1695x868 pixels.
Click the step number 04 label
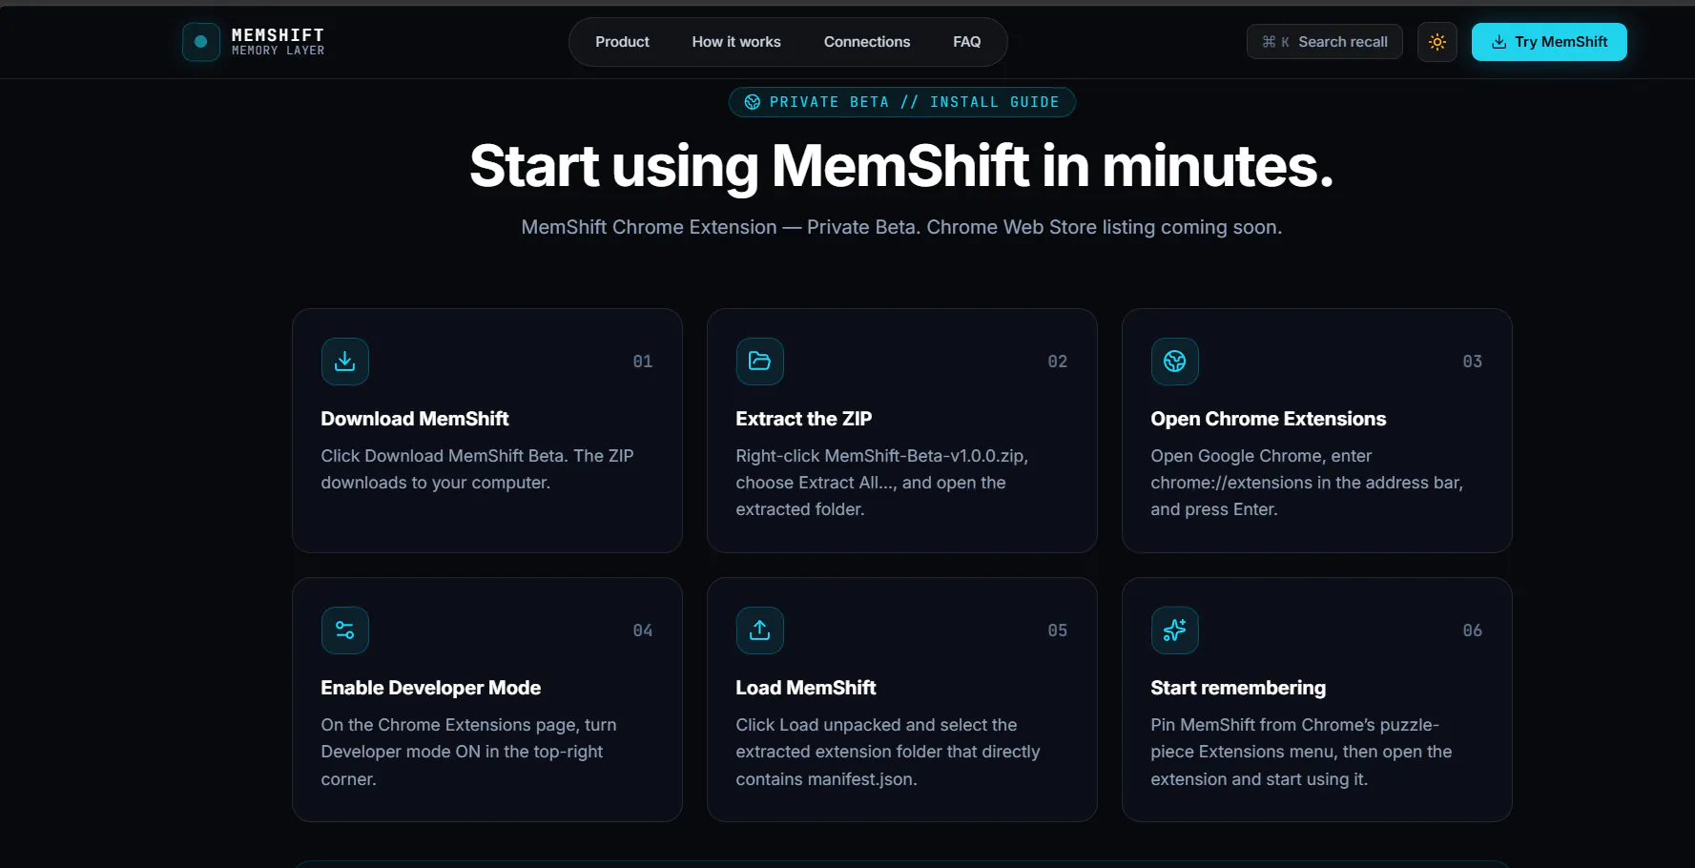(x=643, y=630)
